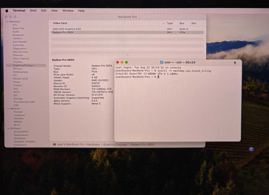
Task: Zoom Terminal with the green button
Action: [x=126, y=62]
